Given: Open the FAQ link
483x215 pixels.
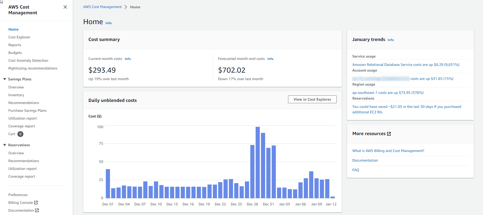Looking at the screenshot, I should (356, 170).
